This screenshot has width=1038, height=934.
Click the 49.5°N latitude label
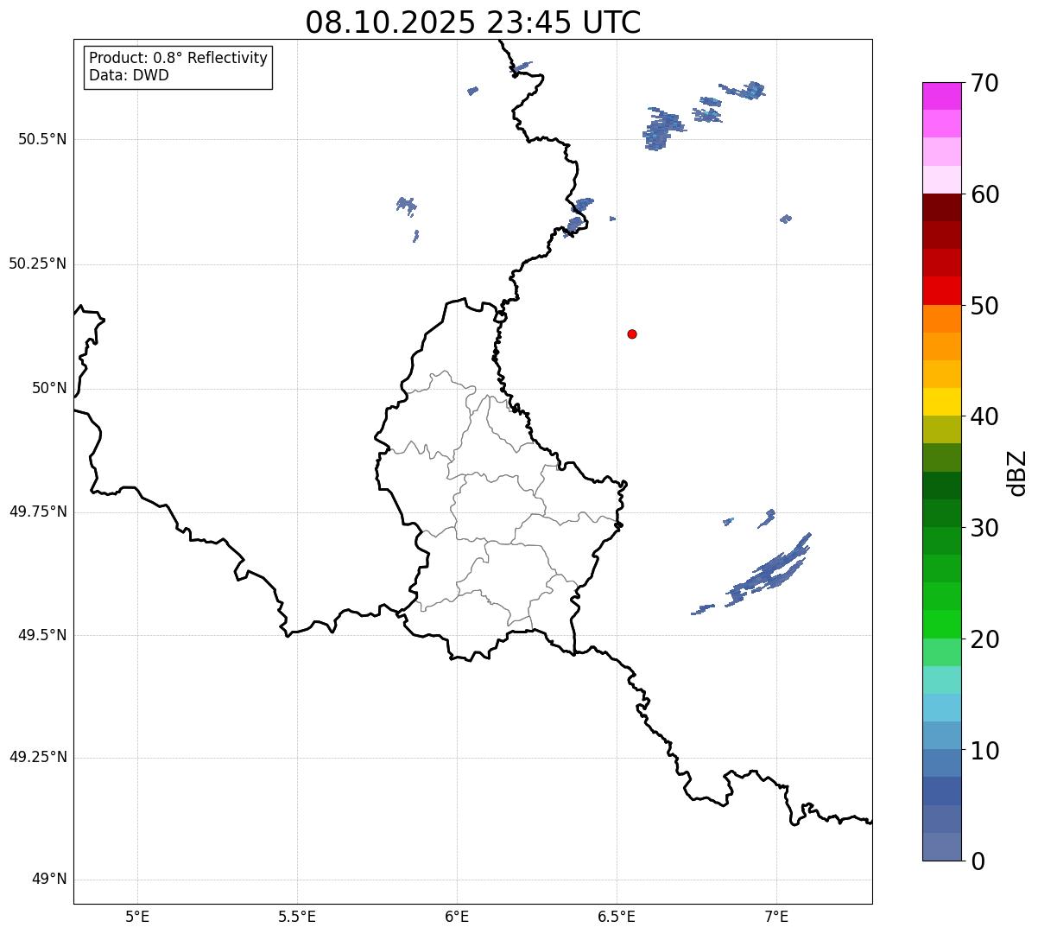click(42, 636)
